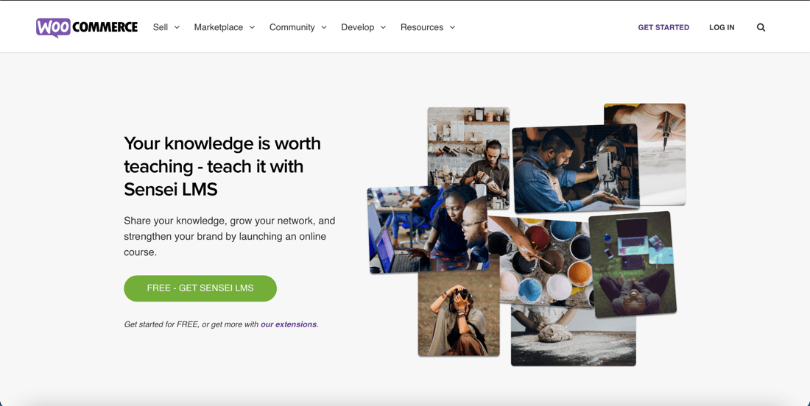The width and height of the screenshot is (810, 406).
Task: Expand the chevron next to Develop
Action: coord(384,27)
